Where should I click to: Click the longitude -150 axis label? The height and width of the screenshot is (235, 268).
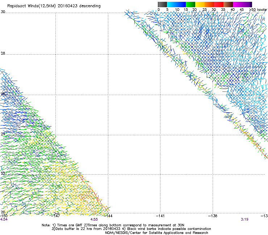pyautogui.click(x=4, y=216)
